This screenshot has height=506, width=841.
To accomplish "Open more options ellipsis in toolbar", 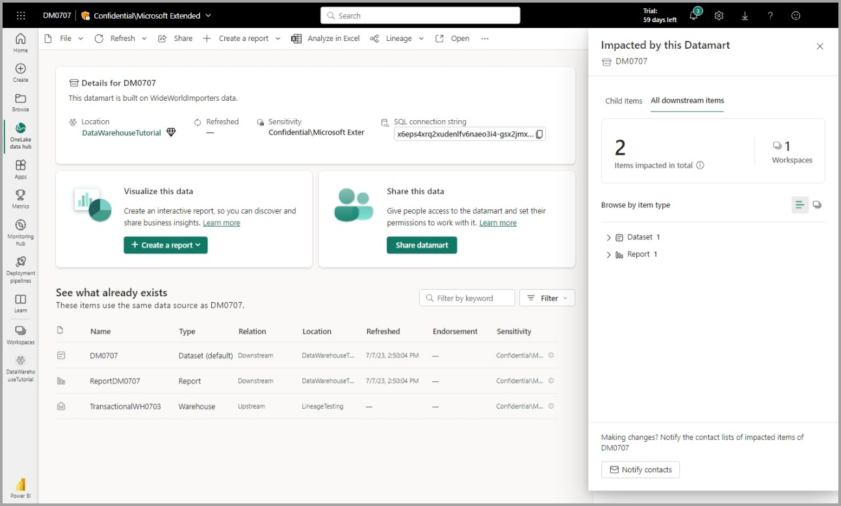I will click(484, 38).
